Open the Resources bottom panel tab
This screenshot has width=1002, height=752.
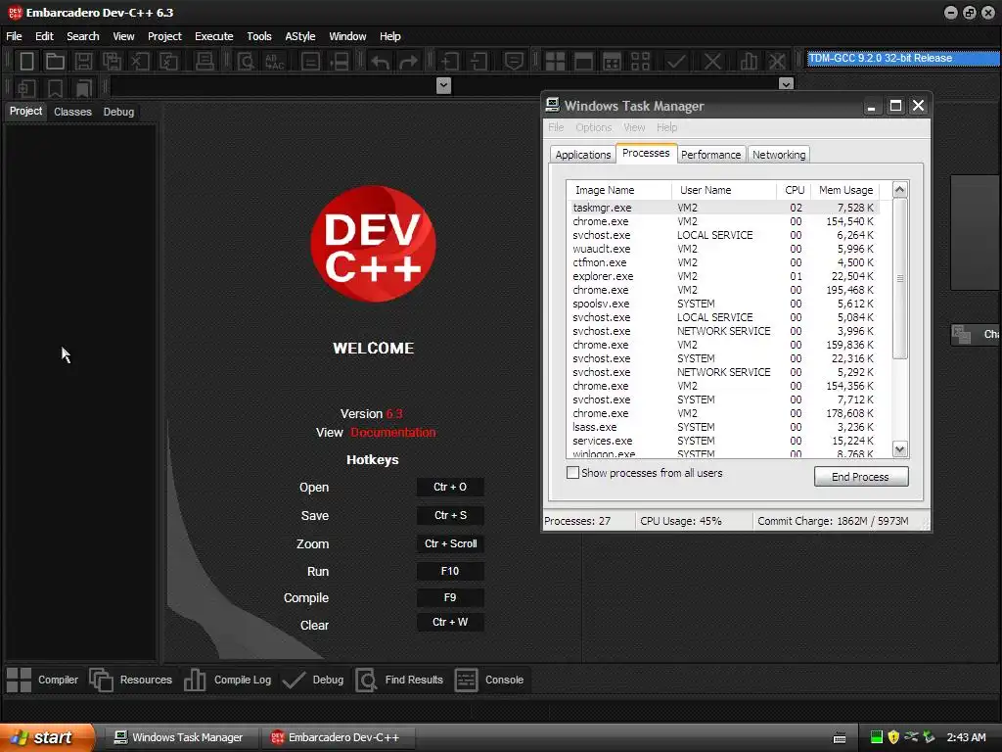pyautogui.click(x=131, y=680)
